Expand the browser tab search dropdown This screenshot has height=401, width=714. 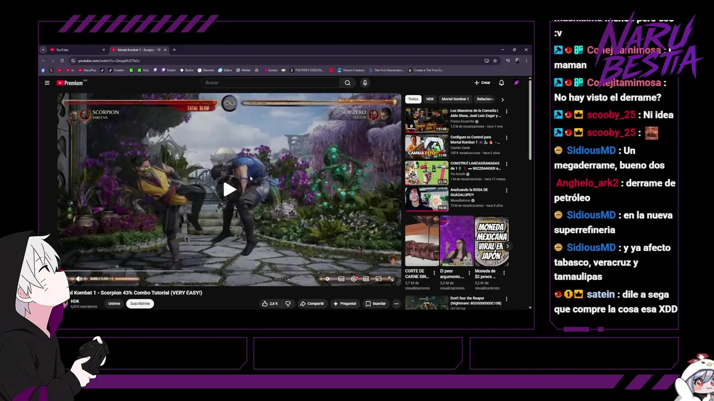[43, 50]
